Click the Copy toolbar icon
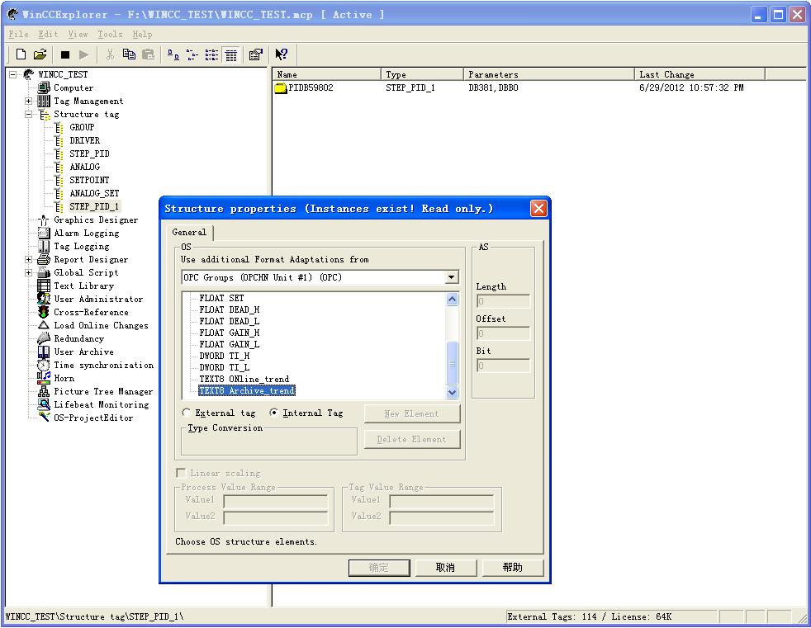 click(129, 54)
